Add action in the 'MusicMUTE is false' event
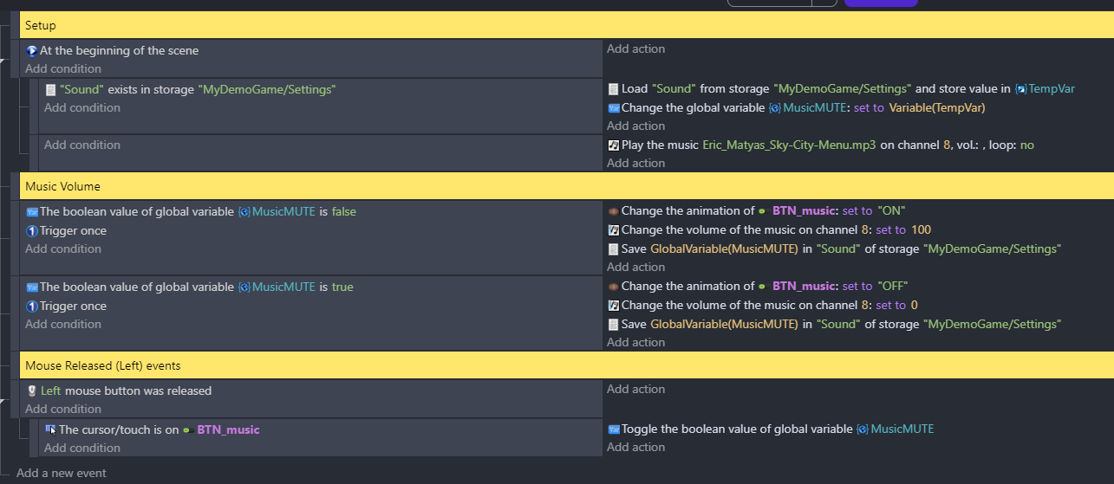Image resolution: width=1114 pixels, height=484 pixels. point(636,268)
